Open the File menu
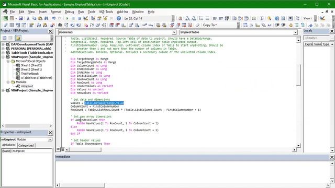The width and height of the screenshot is (335, 188). coord(12,11)
